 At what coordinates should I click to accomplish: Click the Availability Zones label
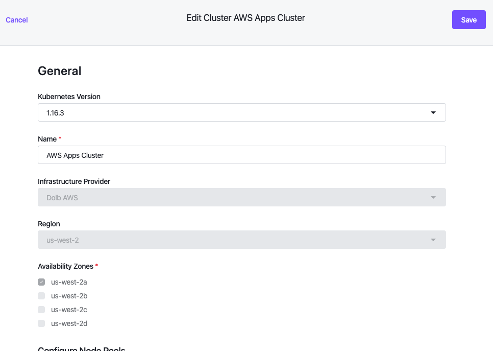tap(65, 266)
